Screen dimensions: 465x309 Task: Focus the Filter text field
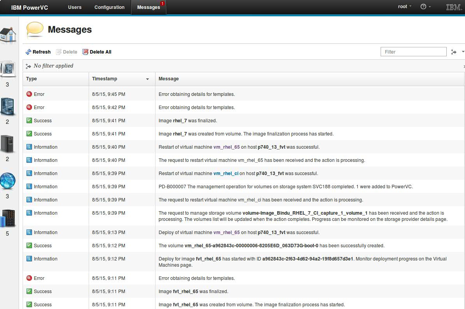(x=413, y=52)
